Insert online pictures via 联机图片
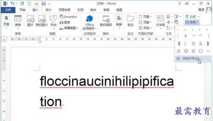The height and width of the screenshot is (121, 213). (x=42, y=21)
